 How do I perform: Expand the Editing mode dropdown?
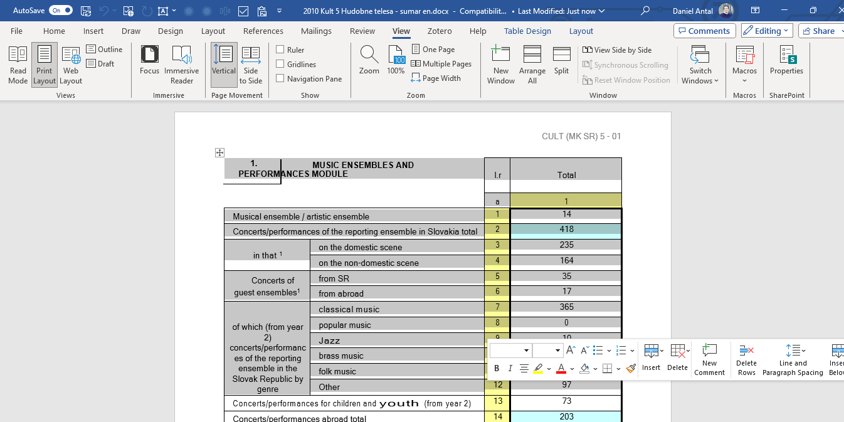point(767,31)
